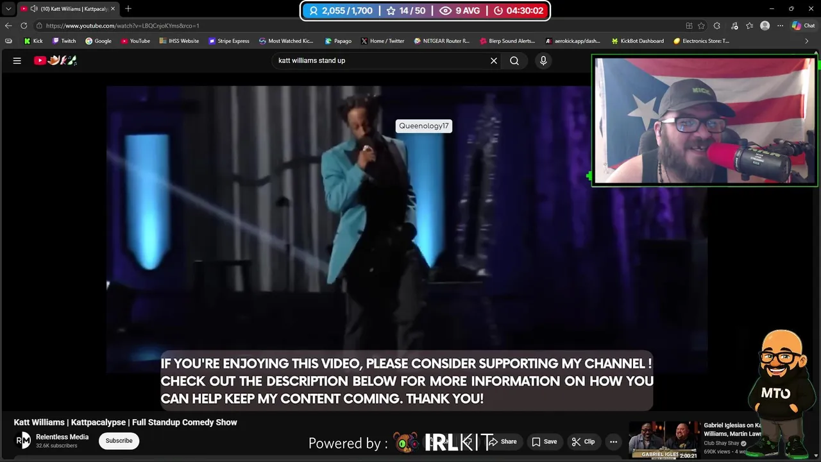Click the leftmost bookmarks bar icon
821x462 pixels.
point(8,41)
